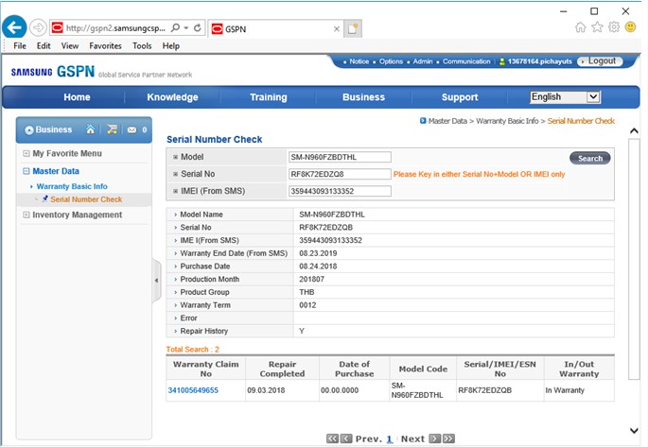648x447 pixels.
Task: Open the Support navigation tab
Action: (460, 97)
